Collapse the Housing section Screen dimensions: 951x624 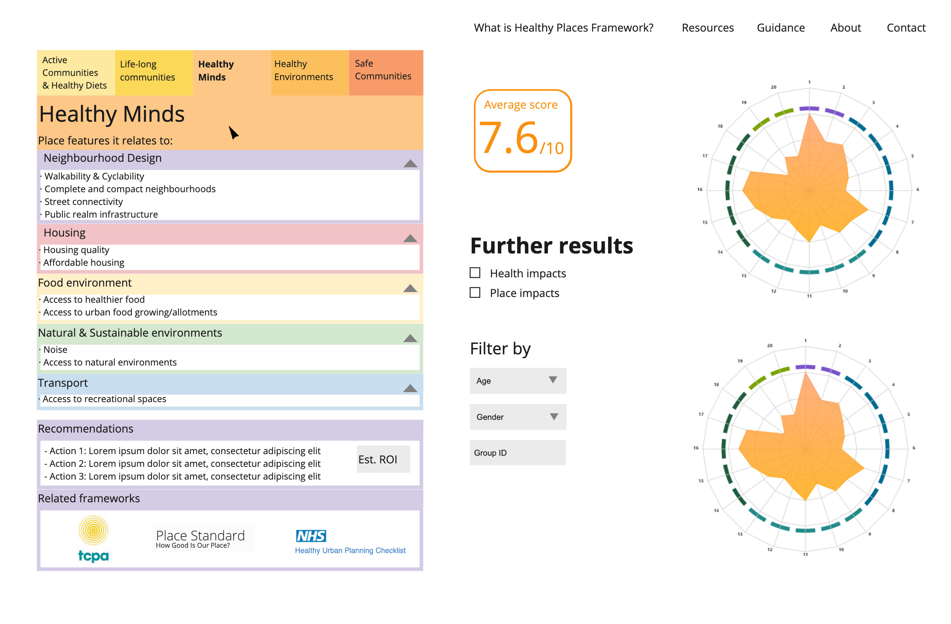coord(410,238)
